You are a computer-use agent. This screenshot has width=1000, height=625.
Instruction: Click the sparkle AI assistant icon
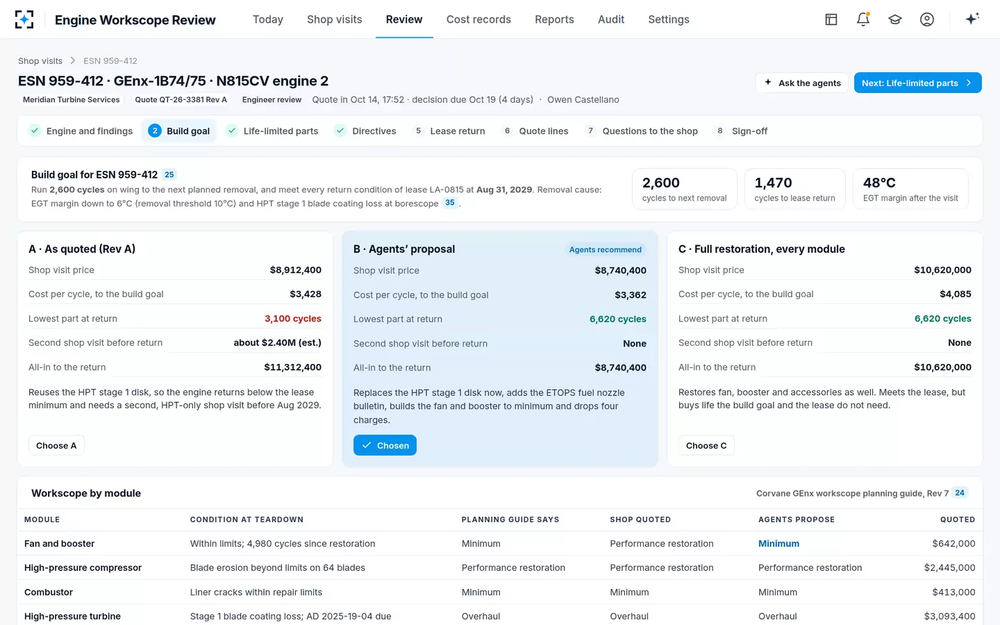pyautogui.click(x=972, y=19)
